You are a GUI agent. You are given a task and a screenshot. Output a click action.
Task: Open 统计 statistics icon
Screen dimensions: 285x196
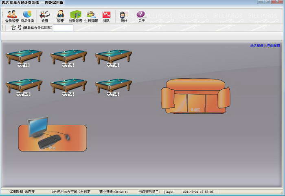point(124,16)
